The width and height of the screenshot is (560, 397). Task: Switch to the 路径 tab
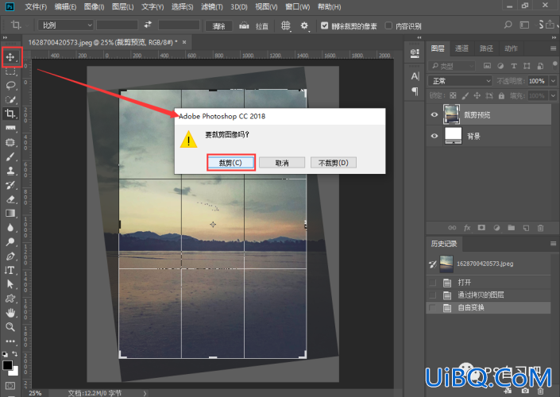(486, 48)
